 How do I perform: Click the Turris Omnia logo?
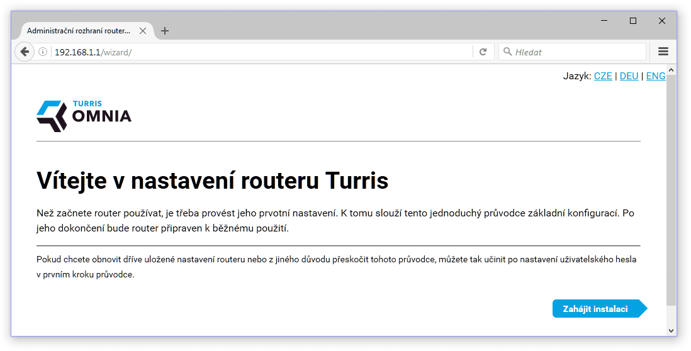click(x=84, y=116)
